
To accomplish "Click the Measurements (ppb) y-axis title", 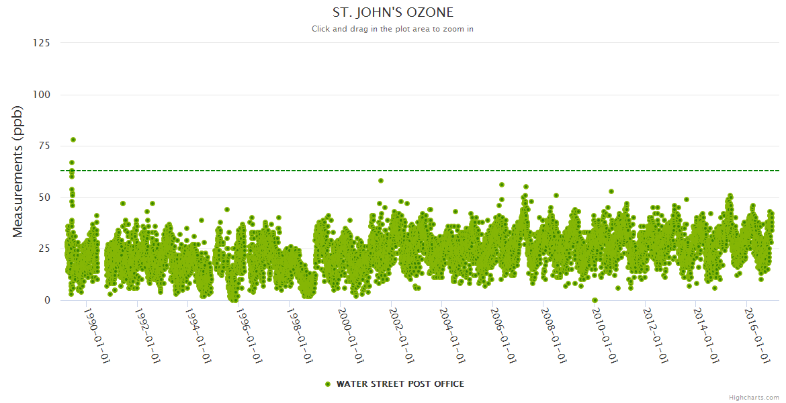I will pos(18,172).
